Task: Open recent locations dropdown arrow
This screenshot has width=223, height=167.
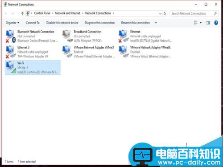Action: point(17,13)
